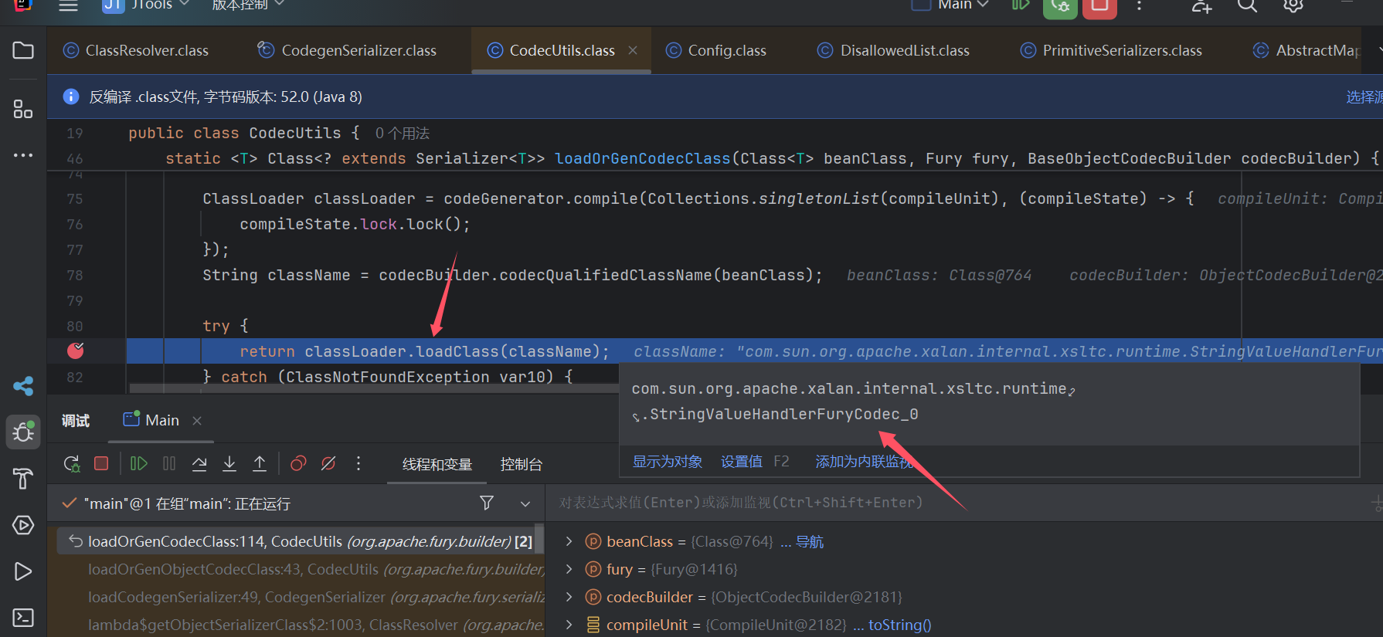This screenshot has height=637, width=1383.
Task: Open the Run tool window play icon
Action: 23,571
